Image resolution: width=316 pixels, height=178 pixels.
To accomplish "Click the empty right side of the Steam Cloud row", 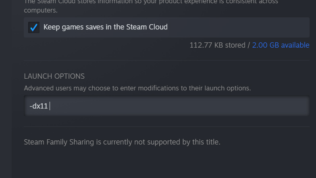I will (x=238, y=27).
